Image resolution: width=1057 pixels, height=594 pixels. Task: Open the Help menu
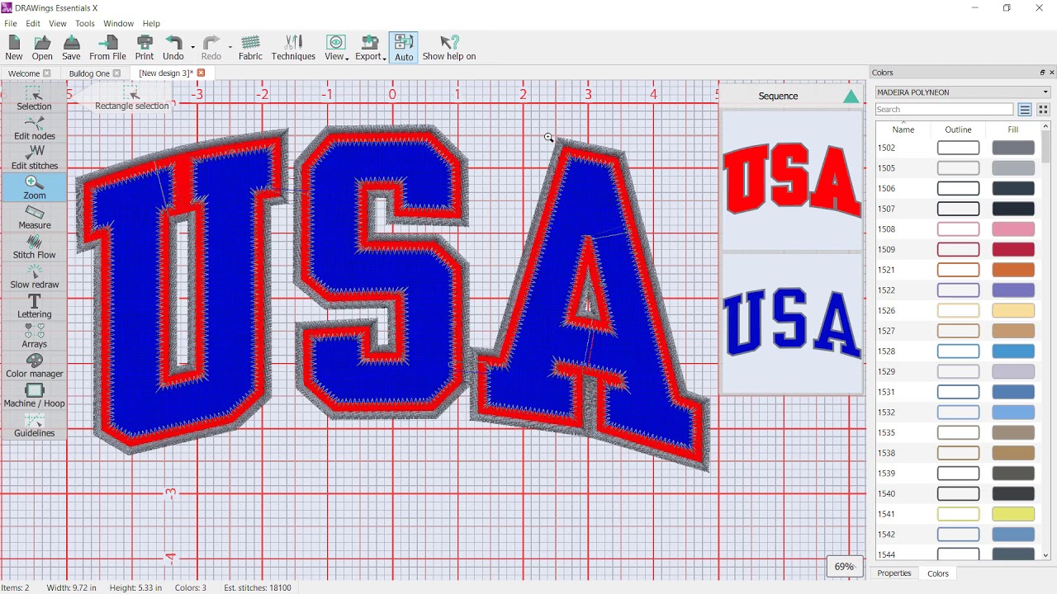151,24
